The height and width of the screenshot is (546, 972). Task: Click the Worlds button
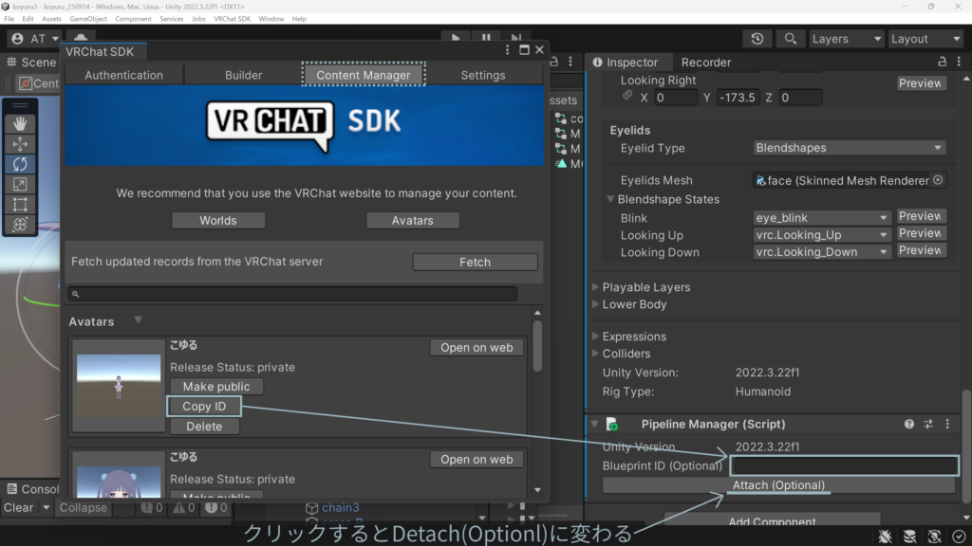218,220
